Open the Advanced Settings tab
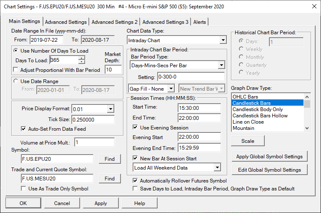This screenshot has height=213, width=321. pyautogui.click(x=66, y=22)
